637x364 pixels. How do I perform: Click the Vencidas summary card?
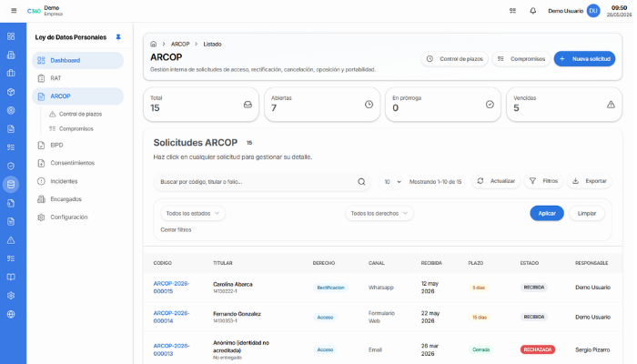[x=564, y=105]
